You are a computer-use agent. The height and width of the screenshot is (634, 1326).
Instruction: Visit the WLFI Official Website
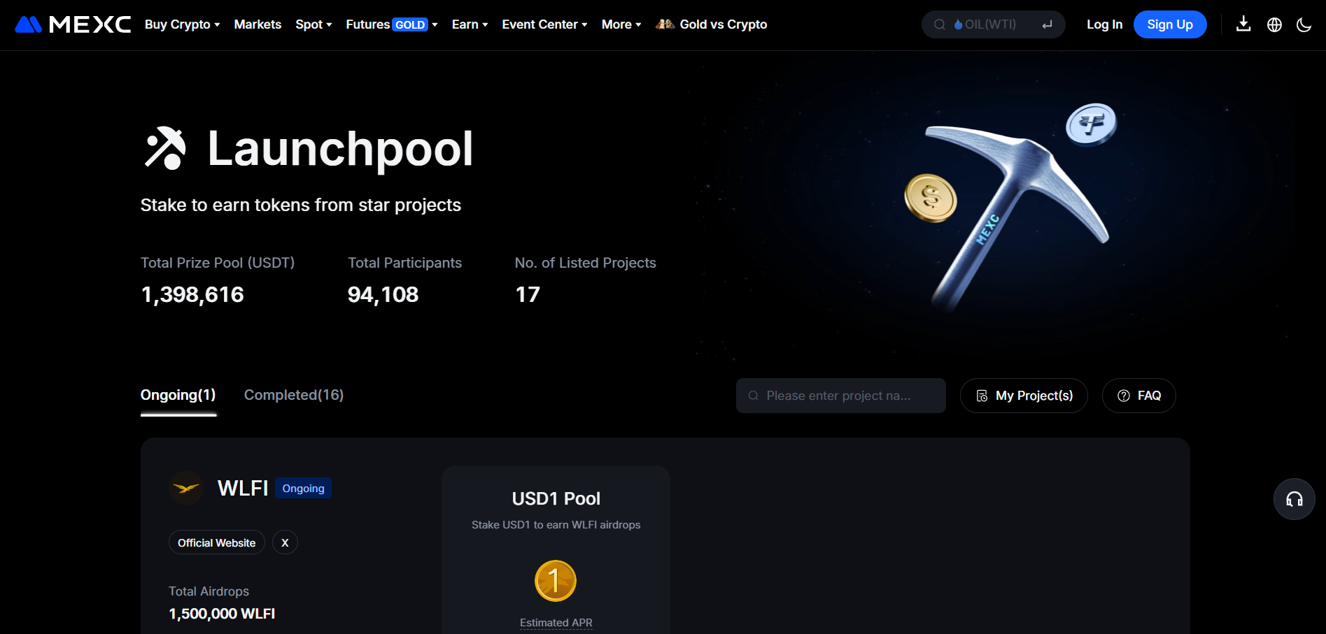(216, 542)
